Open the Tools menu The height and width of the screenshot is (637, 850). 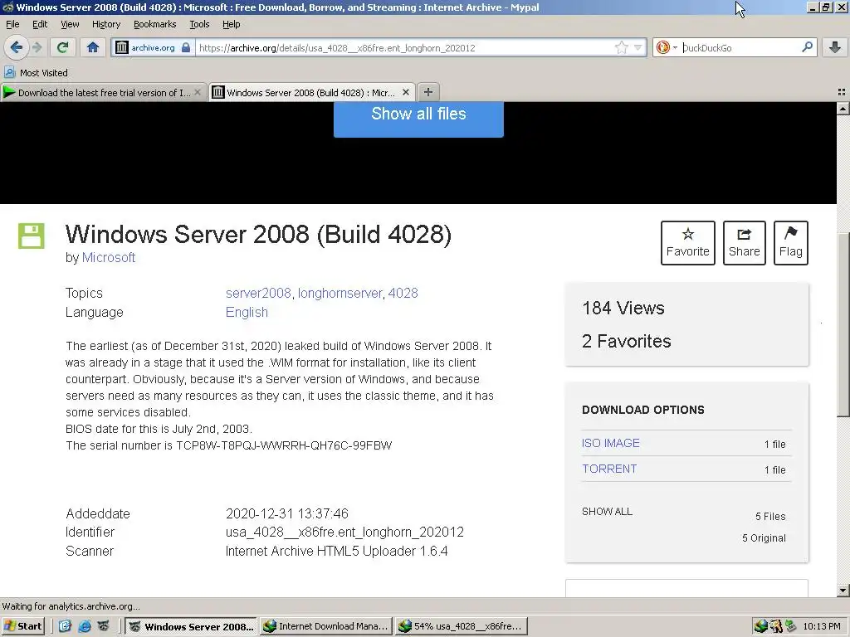tap(199, 24)
